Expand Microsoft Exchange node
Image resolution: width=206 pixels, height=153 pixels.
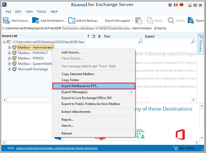point(9,69)
